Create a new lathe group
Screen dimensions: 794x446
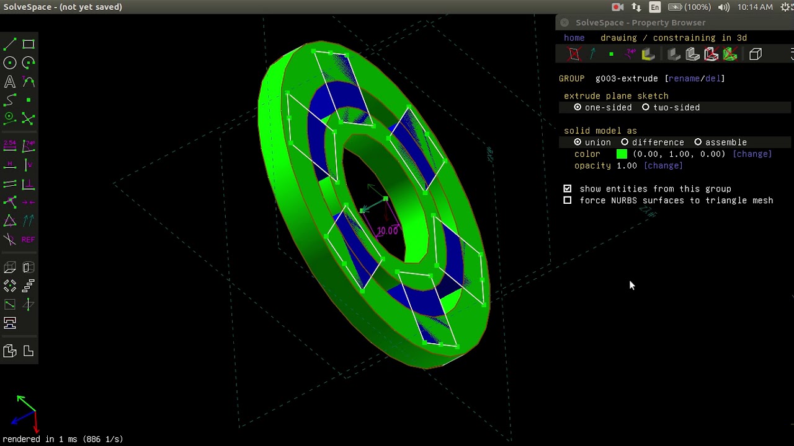[x=29, y=268]
